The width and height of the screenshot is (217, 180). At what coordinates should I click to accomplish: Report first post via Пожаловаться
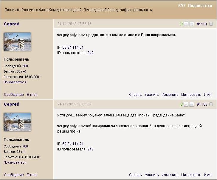(15, 82)
